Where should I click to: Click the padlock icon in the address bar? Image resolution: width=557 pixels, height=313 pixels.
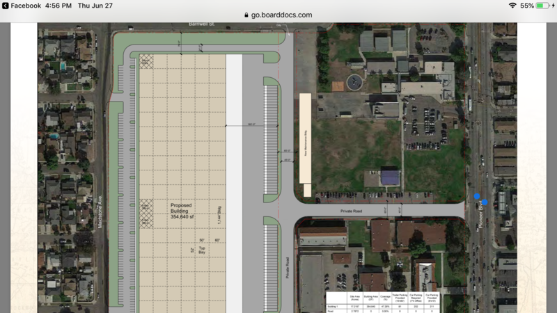[245, 15]
